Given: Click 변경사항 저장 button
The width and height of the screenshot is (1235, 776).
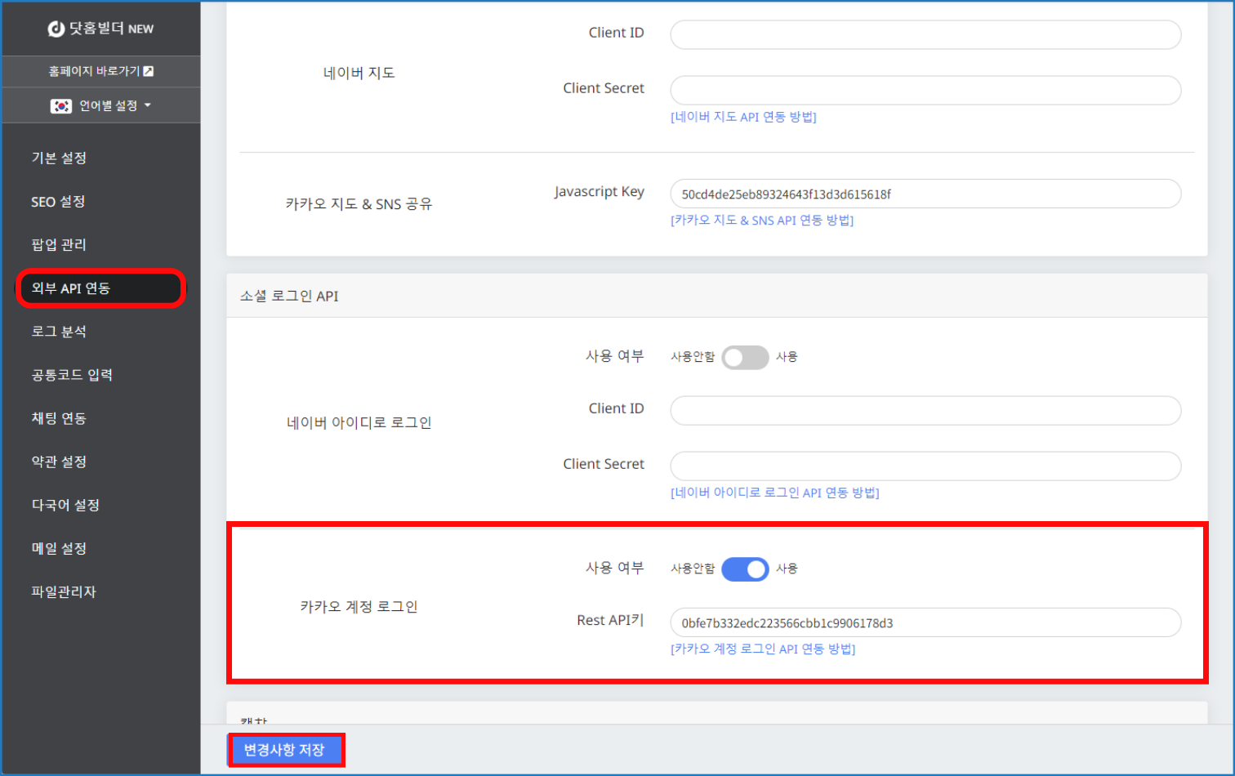Looking at the screenshot, I should pyautogui.click(x=285, y=750).
